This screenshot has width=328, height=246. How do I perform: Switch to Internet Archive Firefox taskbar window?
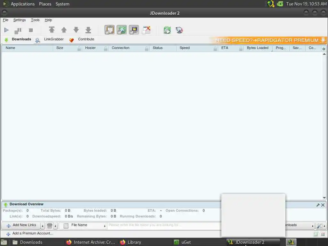click(91, 242)
